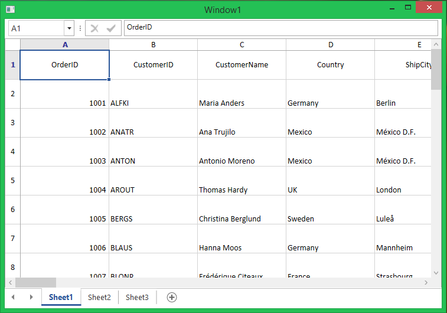Select the Christina Berglund cell
447x313 pixels.
coord(242,210)
